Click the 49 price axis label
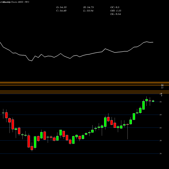Screen dimensions: 169x169 161,115
